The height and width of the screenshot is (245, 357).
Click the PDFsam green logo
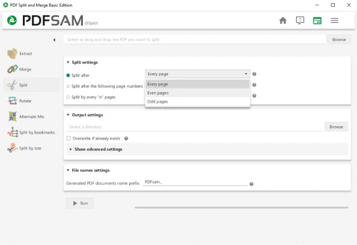[12, 20]
